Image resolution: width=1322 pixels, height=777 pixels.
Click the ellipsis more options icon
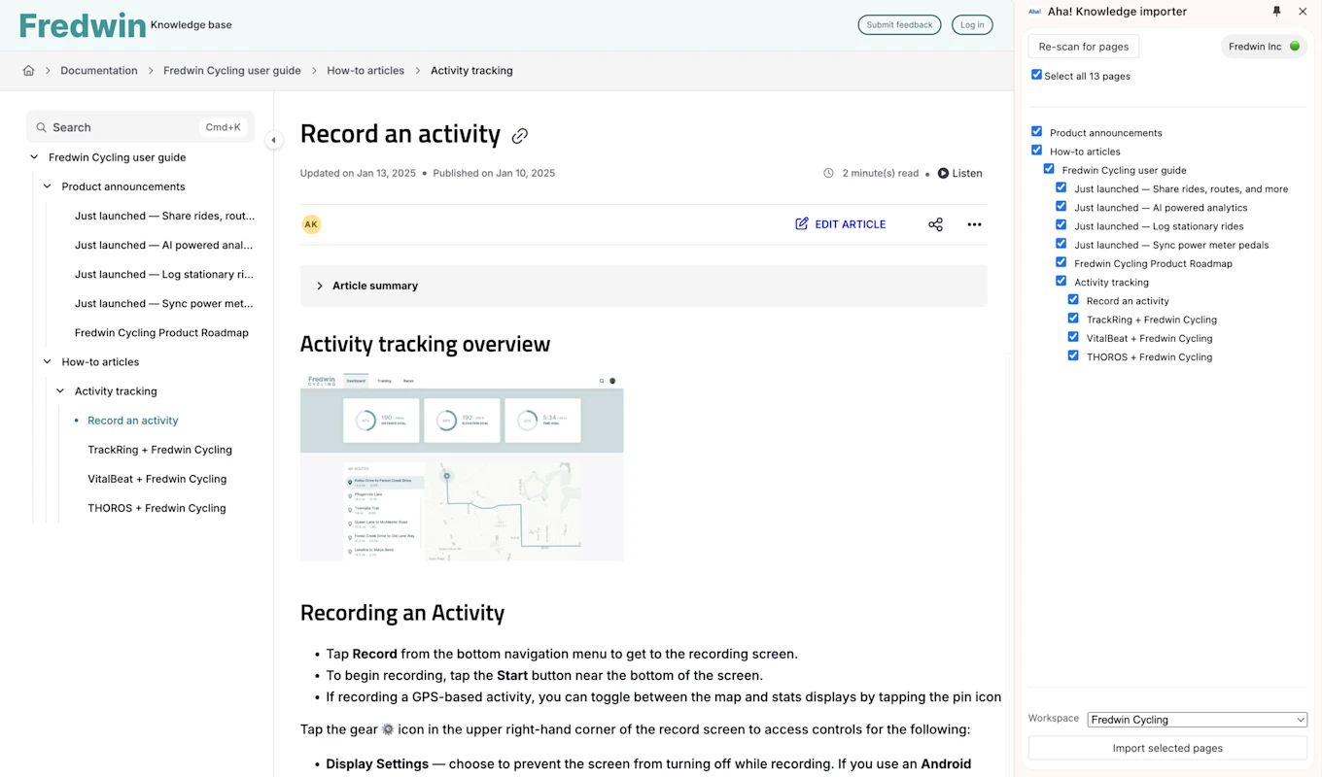974,224
